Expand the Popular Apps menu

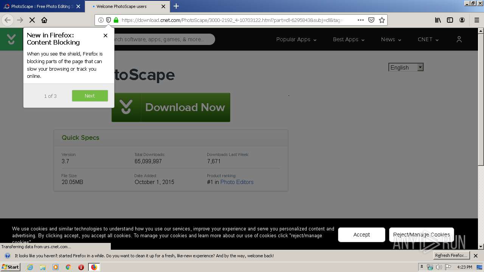coord(296,39)
